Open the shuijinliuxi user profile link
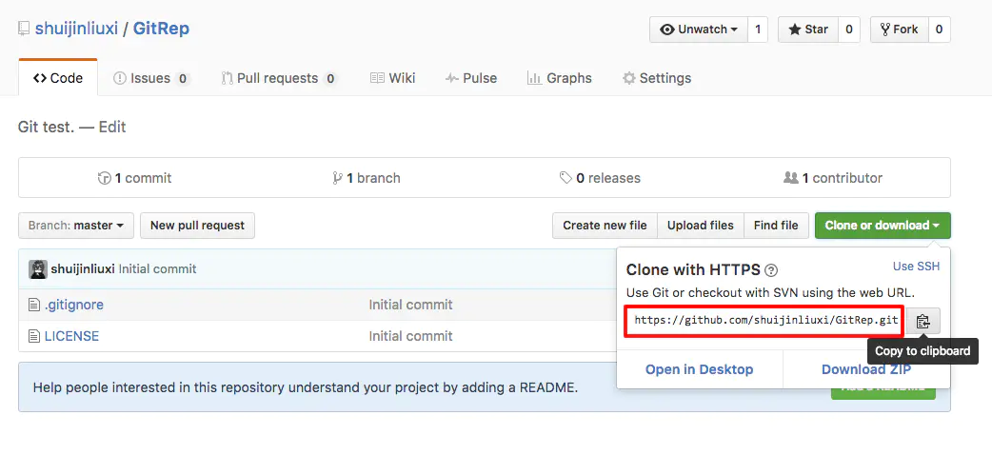Image resolution: width=992 pixels, height=455 pixels. pyautogui.click(x=76, y=30)
